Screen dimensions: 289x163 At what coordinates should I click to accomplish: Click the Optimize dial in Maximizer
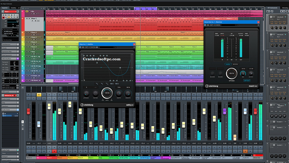[231, 73]
